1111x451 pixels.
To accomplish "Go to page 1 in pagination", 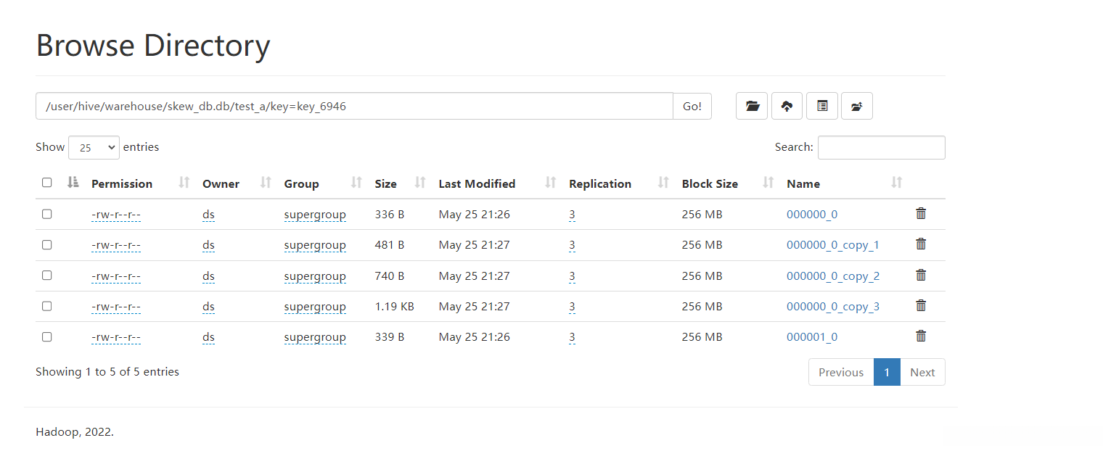I will pos(887,372).
